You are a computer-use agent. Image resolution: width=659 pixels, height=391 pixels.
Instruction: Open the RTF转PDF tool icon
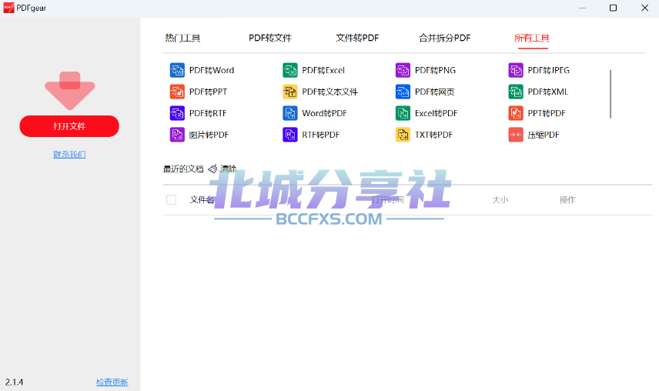(x=290, y=135)
